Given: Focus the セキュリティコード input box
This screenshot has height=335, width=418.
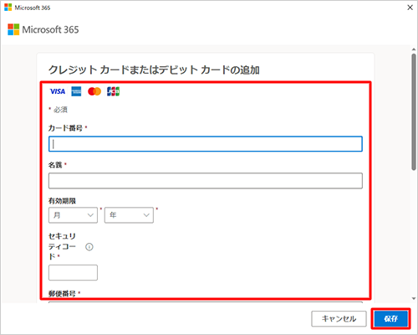Looking at the screenshot, I should 73,272.
